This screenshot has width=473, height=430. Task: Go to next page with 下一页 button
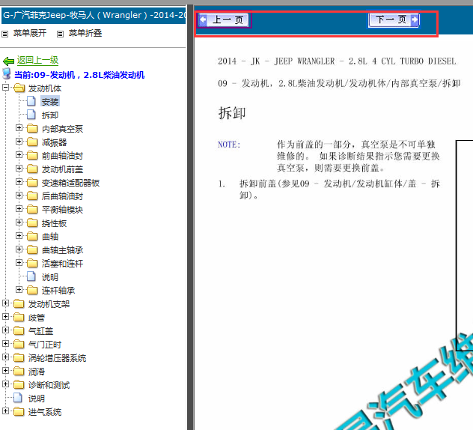coord(394,20)
